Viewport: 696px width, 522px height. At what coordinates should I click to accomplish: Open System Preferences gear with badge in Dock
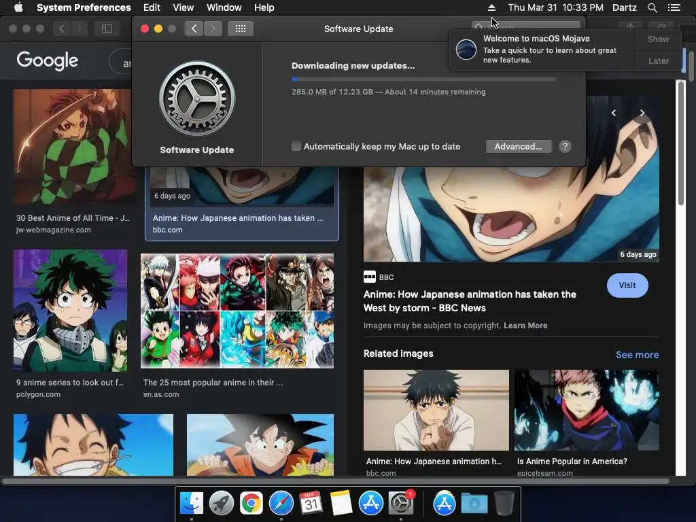click(x=401, y=504)
